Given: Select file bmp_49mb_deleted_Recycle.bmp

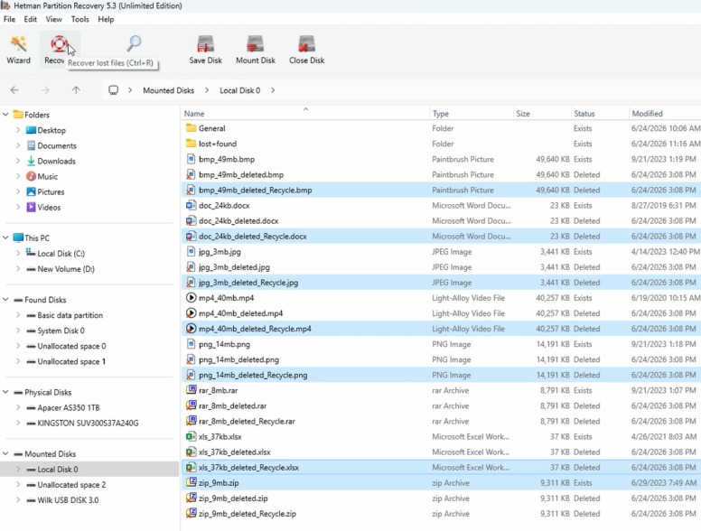Looking at the screenshot, I should [x=256, y=190].
